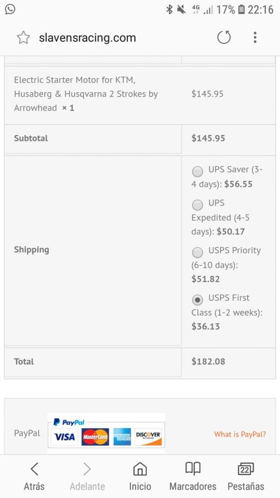Go back with Atrás button
The height and width of the screenshot is (498, 280).
click(34, 477)
